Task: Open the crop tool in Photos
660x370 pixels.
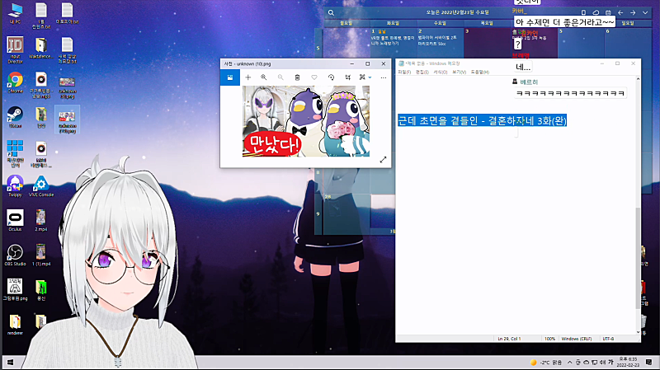Action: point(347,77)
